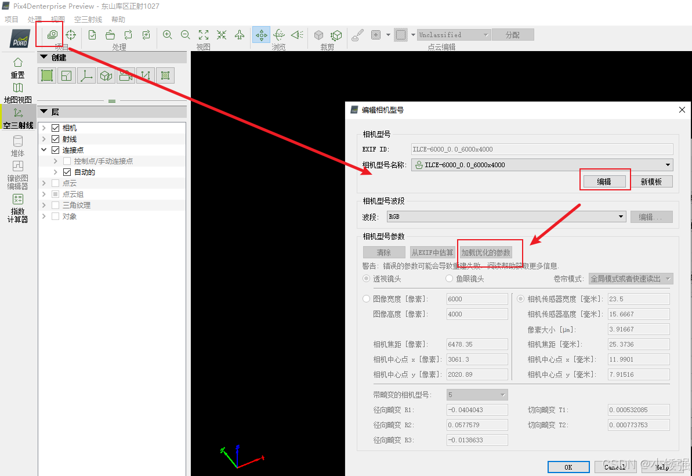Viewport: 692px width, 476px height.
Task: Open the 相机型号名称 dropdown
Action: pyautogui.click(x=542, y=165)
